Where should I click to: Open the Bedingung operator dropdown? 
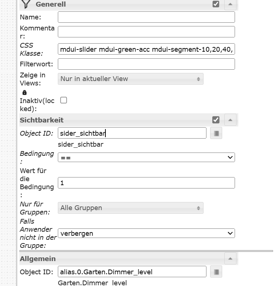tap(146, 157)
